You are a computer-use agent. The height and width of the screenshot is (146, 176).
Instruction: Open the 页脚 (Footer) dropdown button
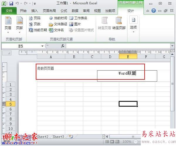[x=19, y=25]
